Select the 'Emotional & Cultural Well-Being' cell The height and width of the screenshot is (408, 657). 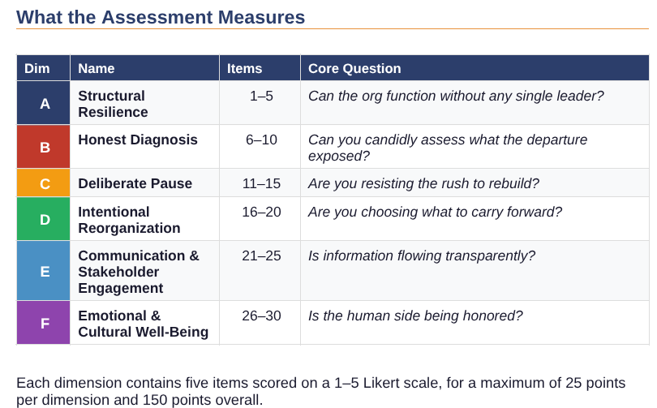[x=143, y=324]
